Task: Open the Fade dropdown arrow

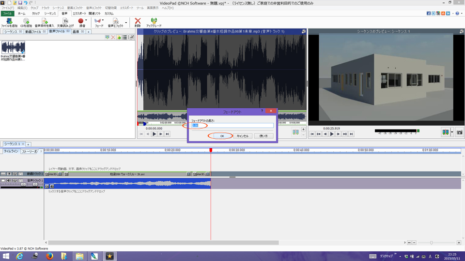Action: click(x=103, y=20)
